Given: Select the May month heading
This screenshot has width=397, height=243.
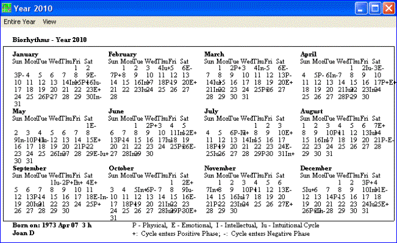Looking at the screenshot, I should pyautogui.click(x=19, y=111).
